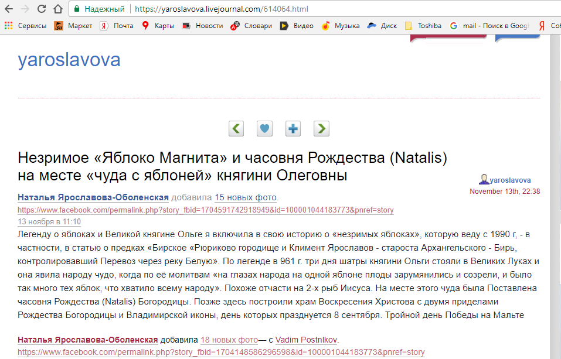Click the 13 ноября в 11:10 timestamp link

pyautogui.click(x=49, y=222)
